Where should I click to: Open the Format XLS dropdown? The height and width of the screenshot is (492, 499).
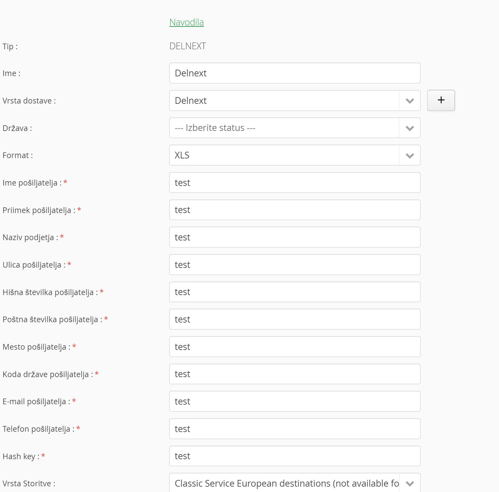(x=295, y=155)
